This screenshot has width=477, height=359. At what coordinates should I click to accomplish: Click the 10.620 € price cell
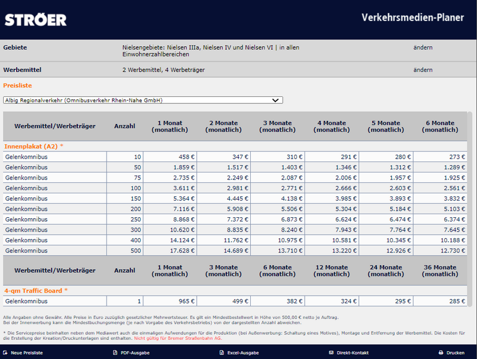(170, 230)
